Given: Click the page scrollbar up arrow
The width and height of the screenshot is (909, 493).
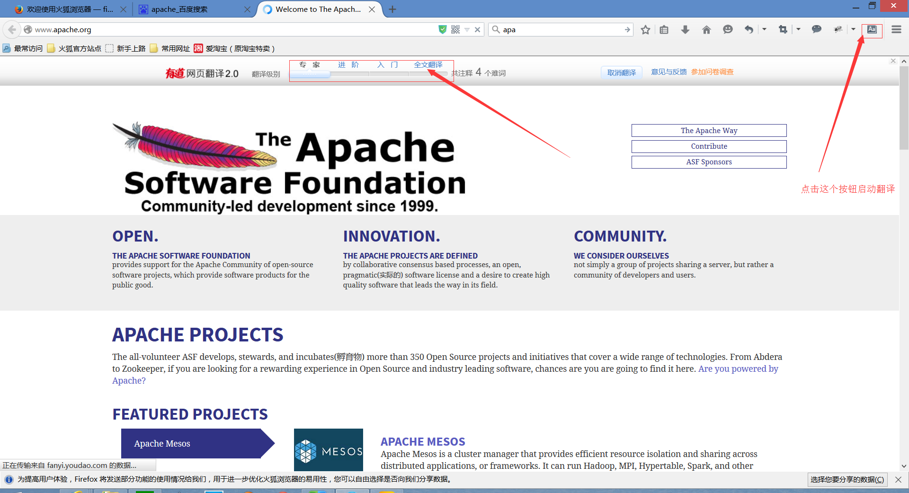Looking at the screenshot, I should (904, 61).
